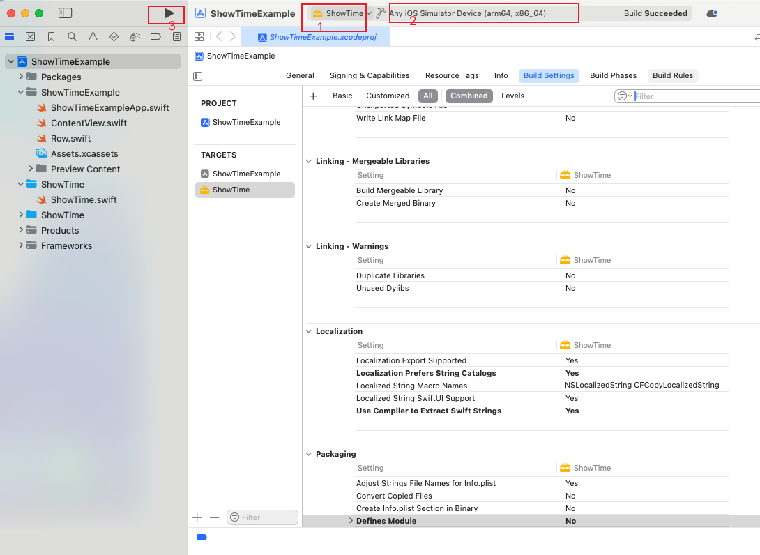Expand the Packages folder
The width and height of the screenshot is (760, 555).
tap(21, 77)
